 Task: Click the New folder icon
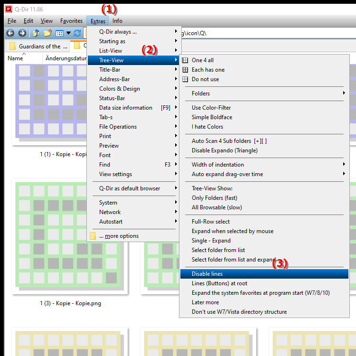[47, 33]
